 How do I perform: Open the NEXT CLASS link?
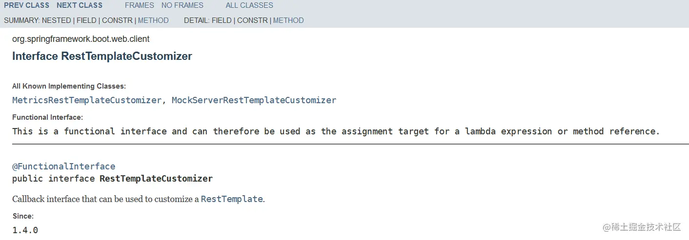point(80,5)
